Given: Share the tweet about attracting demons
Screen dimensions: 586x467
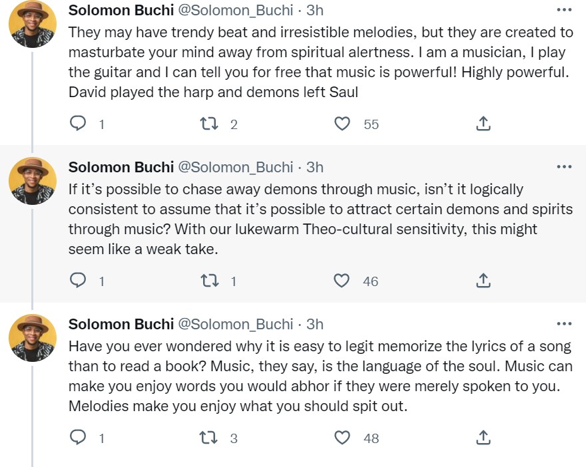Looking at the screenshot, I should pyautogui.click(x=484, y=281).
